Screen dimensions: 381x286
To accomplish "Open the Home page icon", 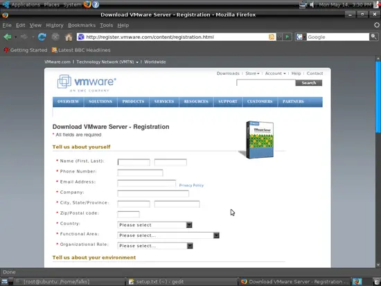I will [69, 37].
